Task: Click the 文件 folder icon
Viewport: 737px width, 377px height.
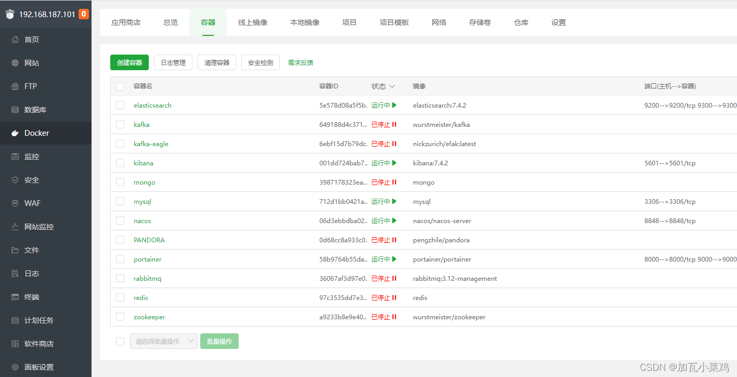Action: pos(15,250)
